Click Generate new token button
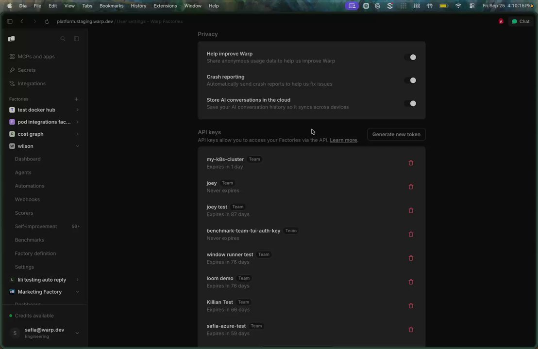The height and width of the screenshot is (349, 538). click(396, 134)
